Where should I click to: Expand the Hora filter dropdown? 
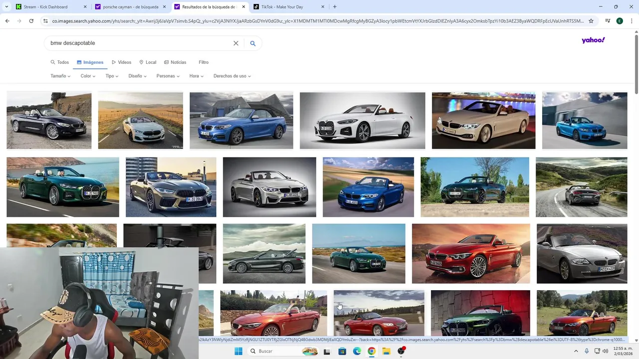click(196, 76)
